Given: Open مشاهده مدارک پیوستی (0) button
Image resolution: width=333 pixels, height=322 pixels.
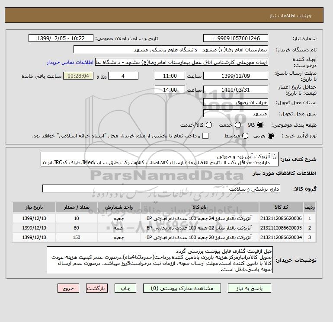Looking at the screenshot, I should pyautogui.click(x=182, y=288).
